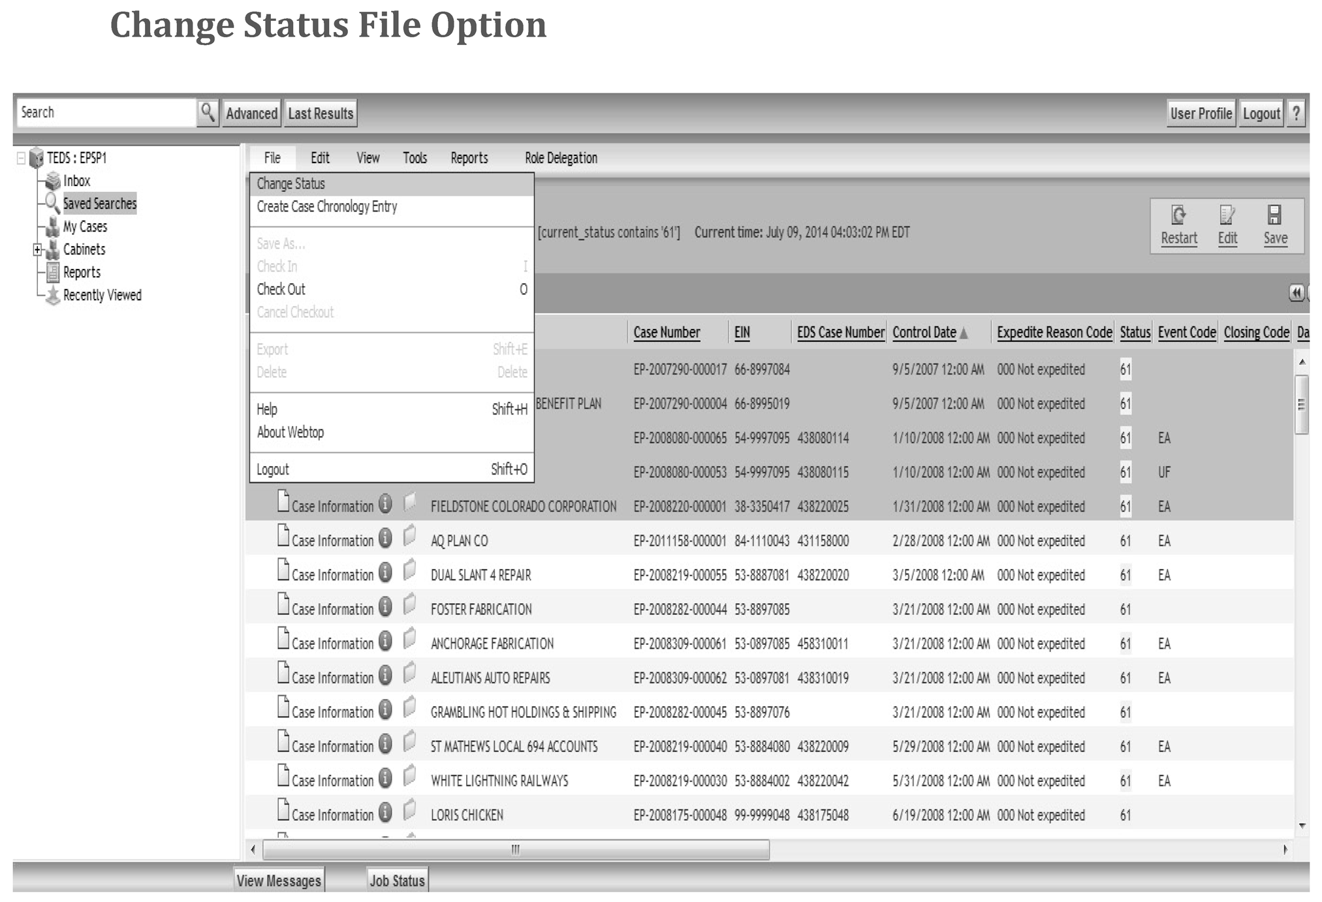Click the Save disk icon
Image resolution: width=1322 pixels, height=902 pixels.
(x=1274, y=215)
